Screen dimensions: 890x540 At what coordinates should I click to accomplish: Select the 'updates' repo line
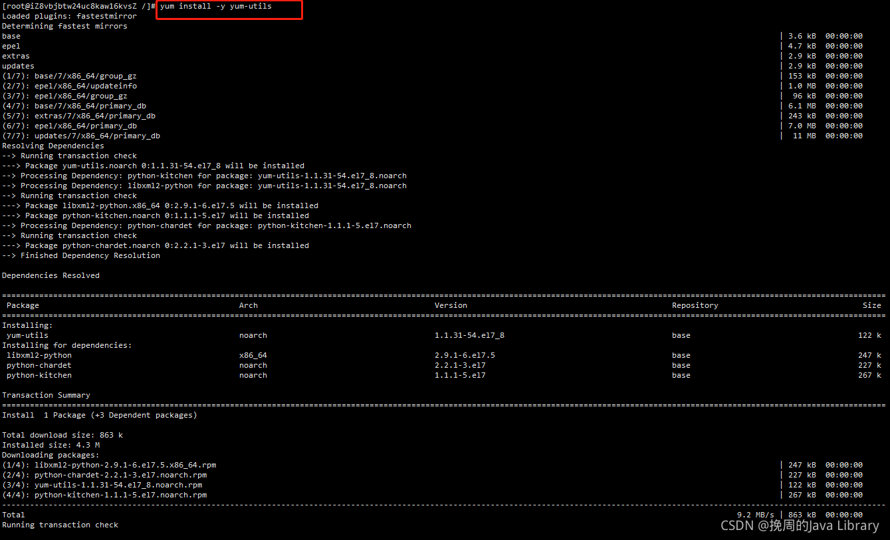pyautogui.click(x=18, y=66)
